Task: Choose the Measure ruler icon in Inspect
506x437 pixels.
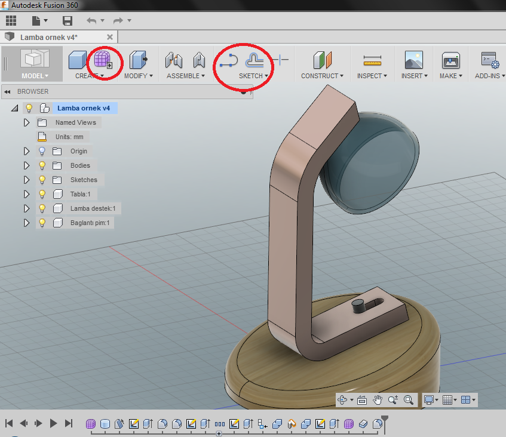Action: (372, 60)
